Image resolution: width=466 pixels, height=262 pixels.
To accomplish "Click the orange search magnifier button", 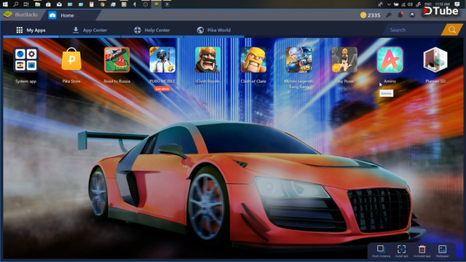I will [452, 30].
